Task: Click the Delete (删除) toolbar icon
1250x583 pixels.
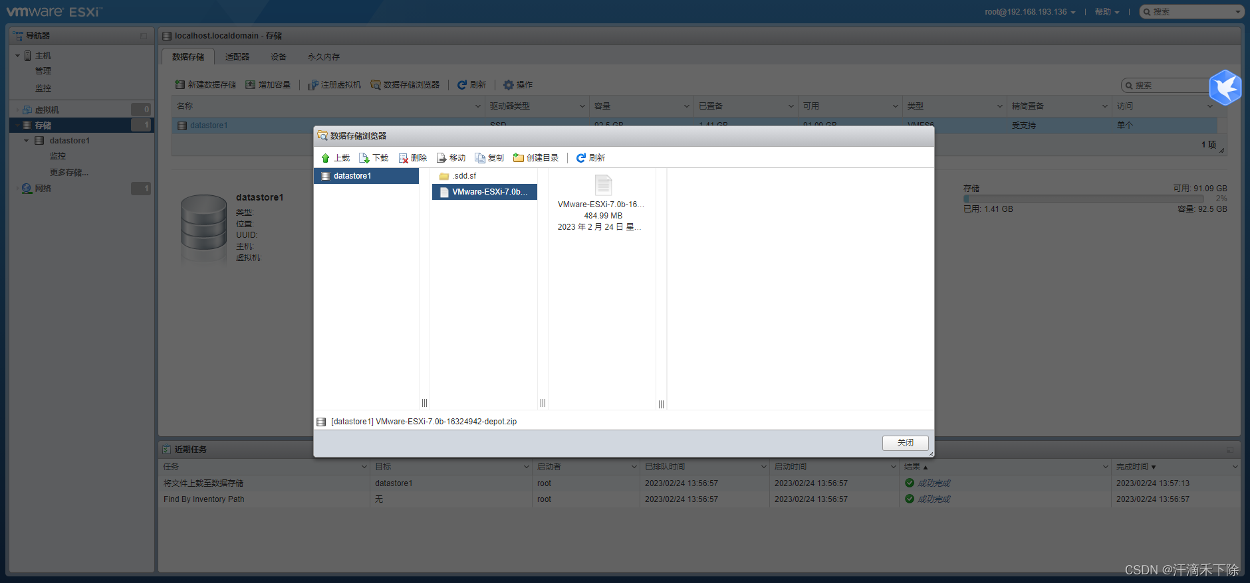Action: pyautogui.click(x=403, y=158)
